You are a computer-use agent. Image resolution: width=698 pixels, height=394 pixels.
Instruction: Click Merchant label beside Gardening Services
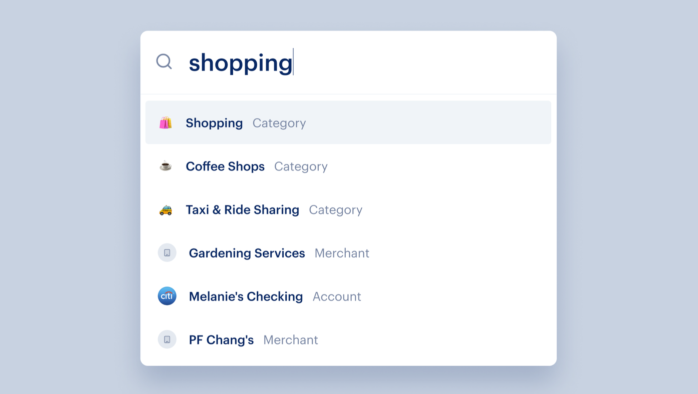[342, 253]
